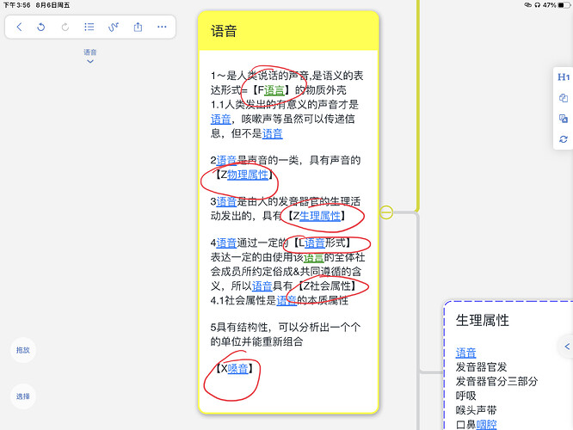The width and height of the screenshot is (573, 430).
Task: Tap the time 下午3:56 in status bar
Action: 17,5
